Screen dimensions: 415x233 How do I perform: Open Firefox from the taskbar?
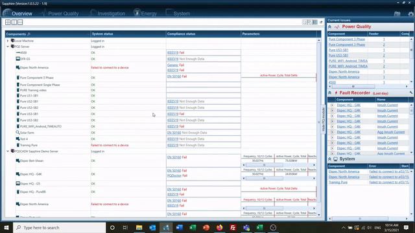pos(219,227)
